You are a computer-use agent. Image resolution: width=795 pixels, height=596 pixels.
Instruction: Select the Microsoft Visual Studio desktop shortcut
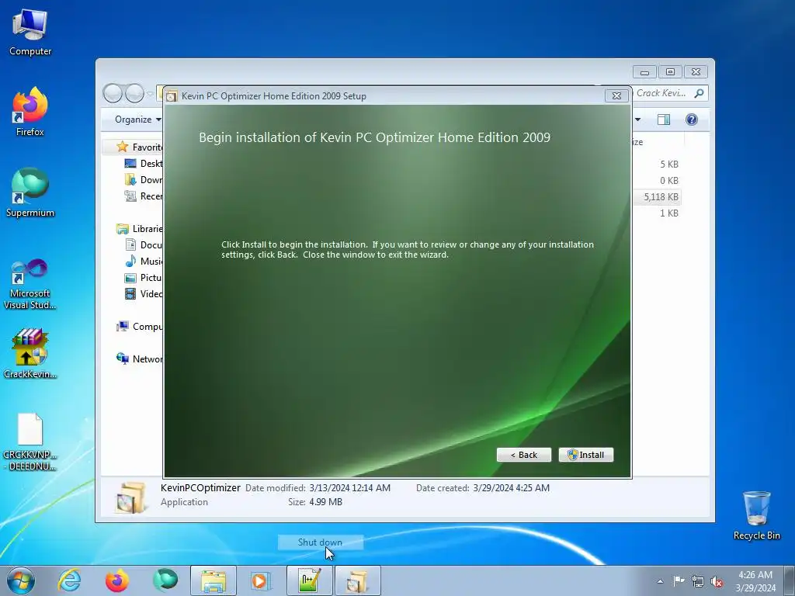pyautogui.click(x=30, y=284)
